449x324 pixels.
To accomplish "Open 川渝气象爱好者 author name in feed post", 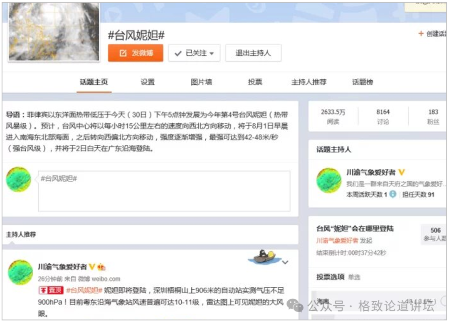I will click(62, 267).
